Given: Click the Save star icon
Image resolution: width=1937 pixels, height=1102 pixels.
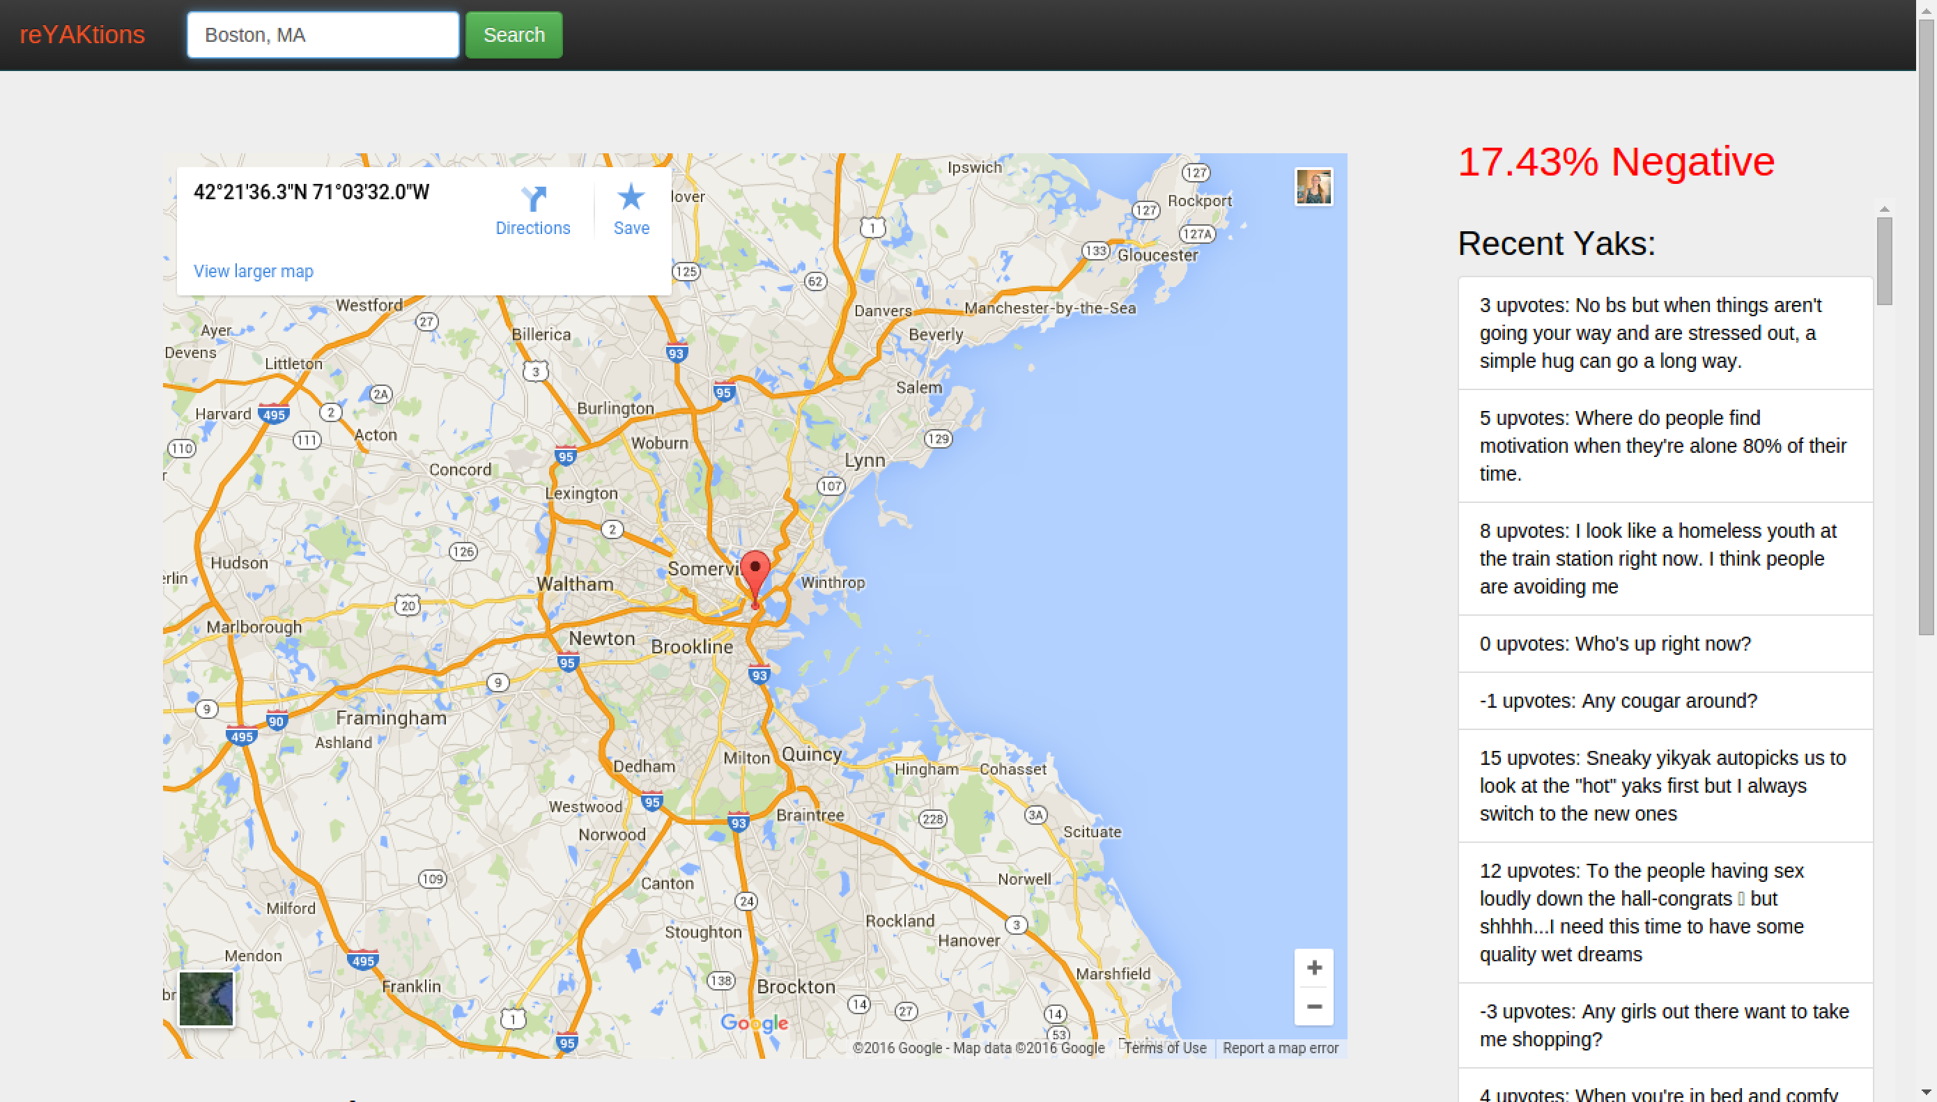Looking at the screenshot, I should tap(631, 198).
